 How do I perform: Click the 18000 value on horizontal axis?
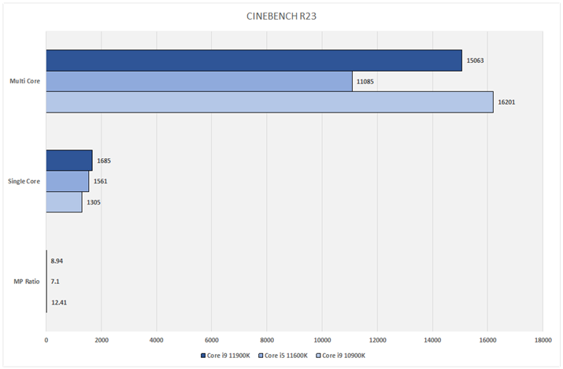coord(542,340)
